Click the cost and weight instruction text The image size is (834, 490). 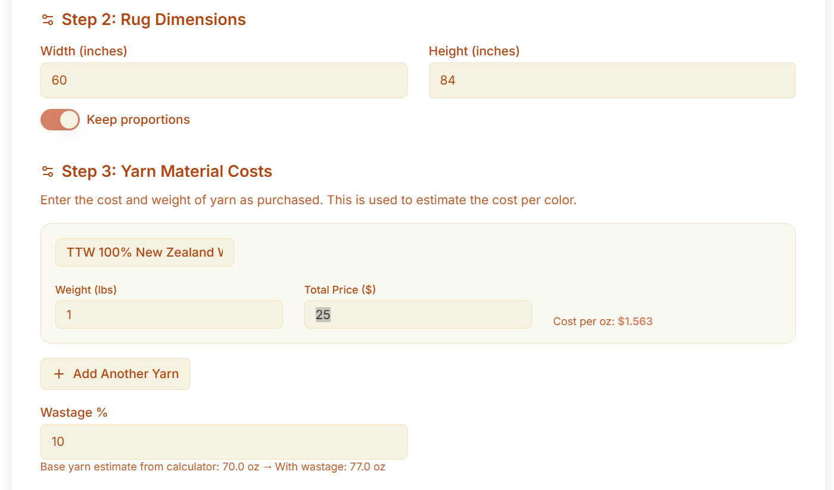307,199
